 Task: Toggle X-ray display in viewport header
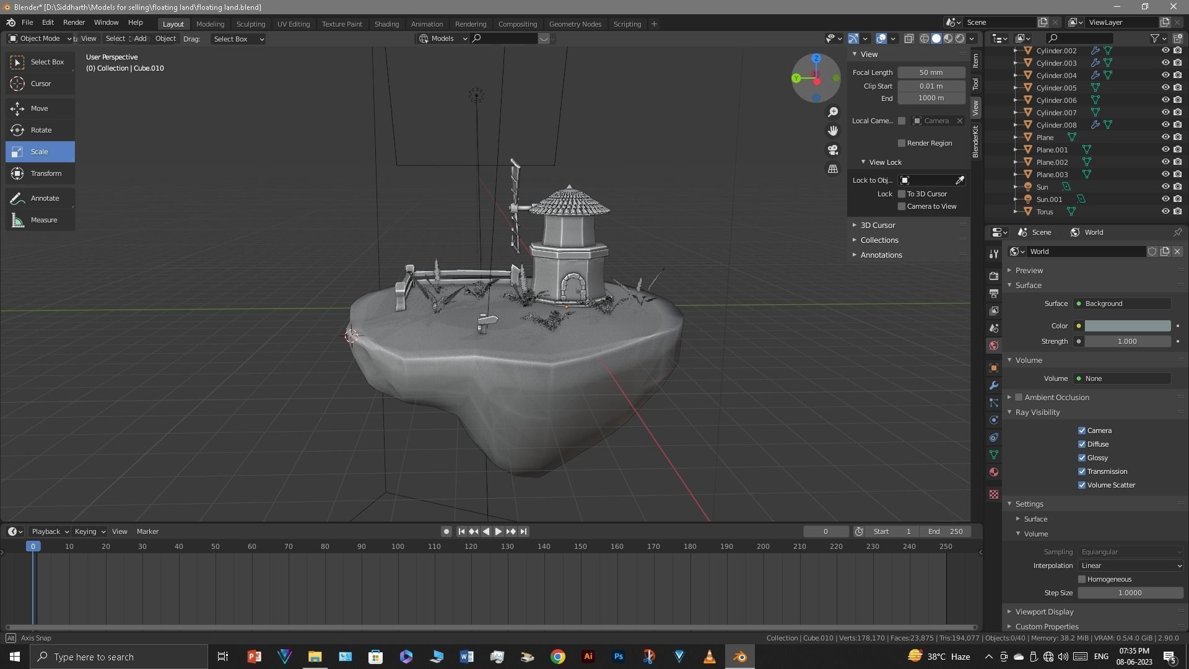point(908,38)
